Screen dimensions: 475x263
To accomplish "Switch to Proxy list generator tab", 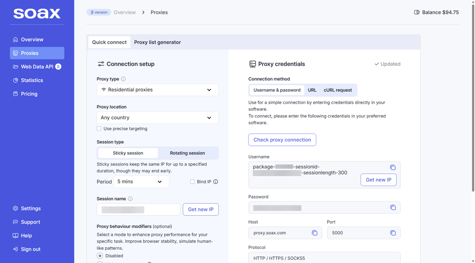I will click(x=158, y=42).
